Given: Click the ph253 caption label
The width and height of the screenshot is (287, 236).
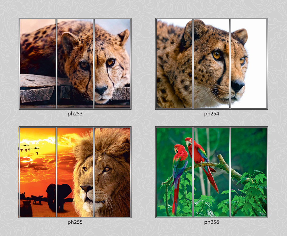Looking at the screenshot, I should [x=75, y=114].
